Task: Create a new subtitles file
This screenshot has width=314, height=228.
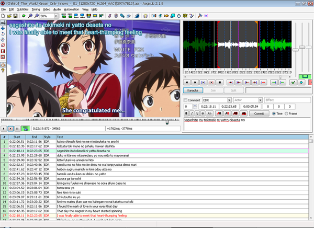Action: (3, 16)
